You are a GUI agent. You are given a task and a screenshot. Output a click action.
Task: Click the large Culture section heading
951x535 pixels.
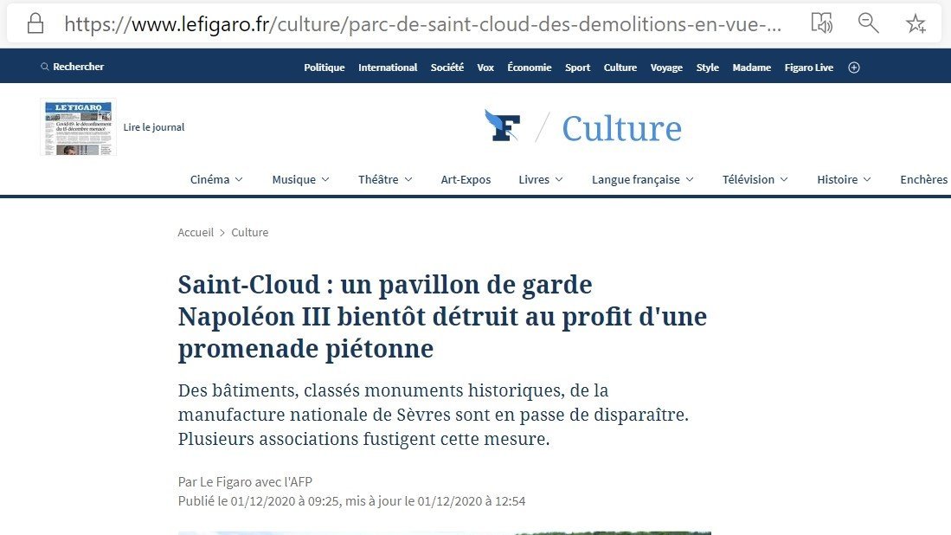[x=621, y=128]
